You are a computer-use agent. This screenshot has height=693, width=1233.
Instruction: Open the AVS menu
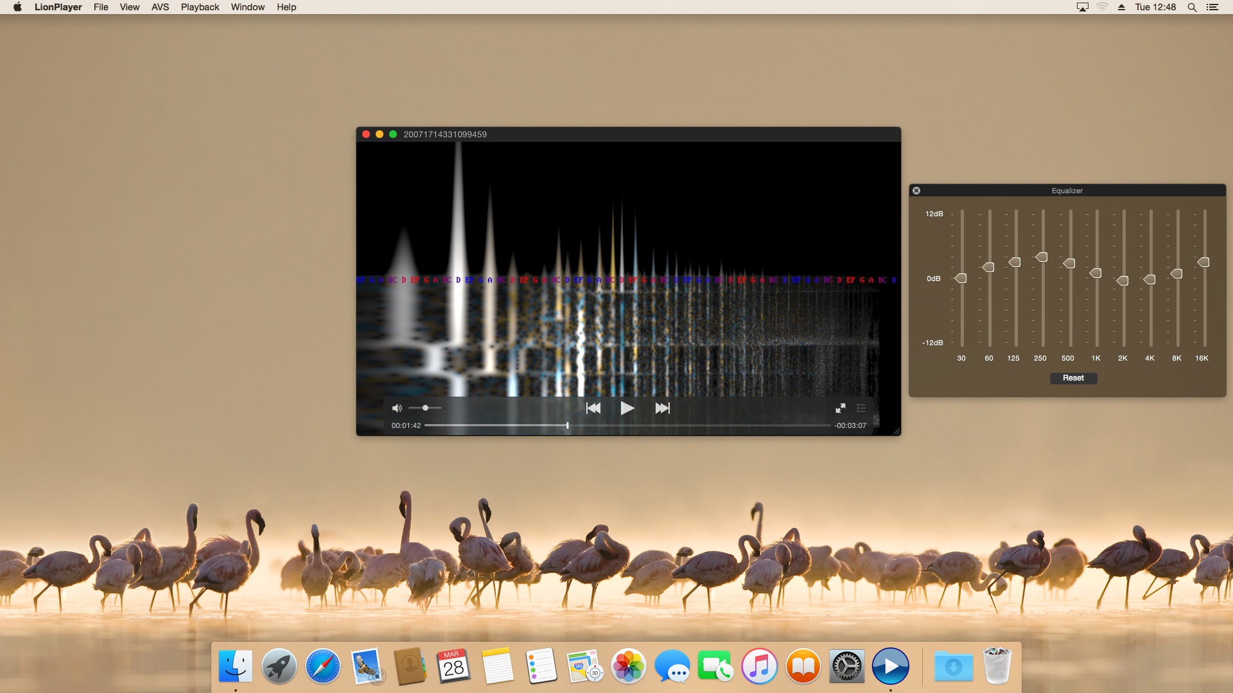tap(159, 7)
